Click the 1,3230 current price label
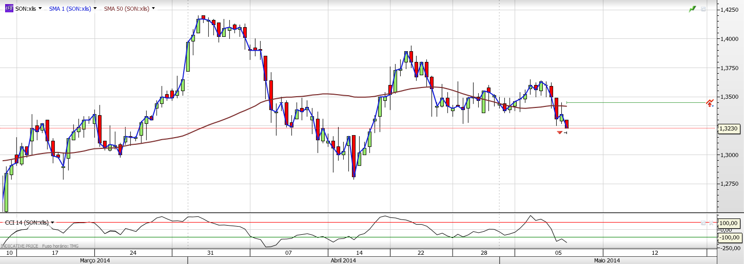 click(729, 129)
